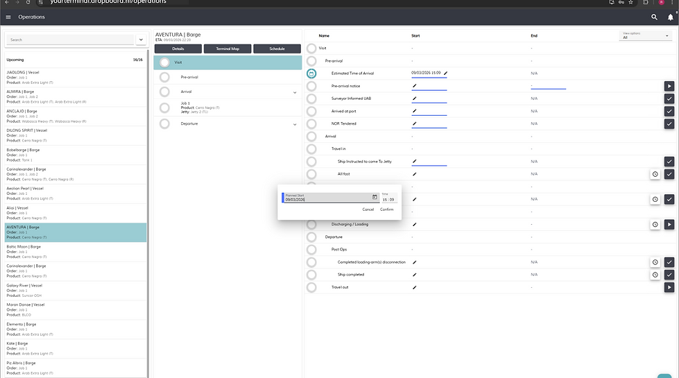Expand the Arrival section chevron
Image resolution: width=679 pixels, height=378 pixels.
(295, 92)
